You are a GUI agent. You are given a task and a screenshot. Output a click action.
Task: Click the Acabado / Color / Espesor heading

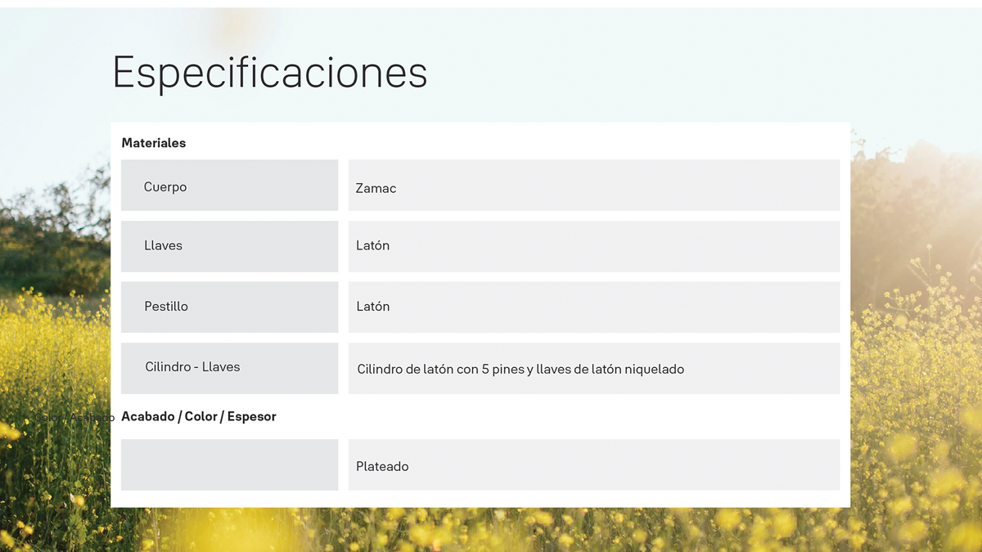click(199, 416)
